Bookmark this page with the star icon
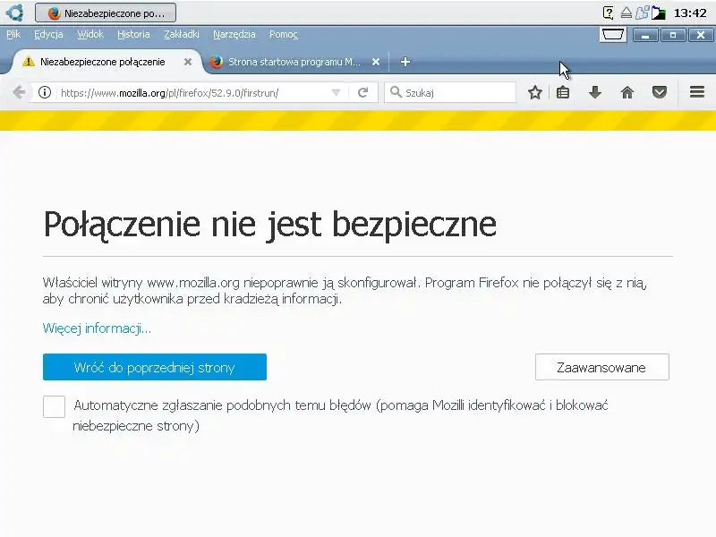The image size is (716, 537). (x=534, y=93)
